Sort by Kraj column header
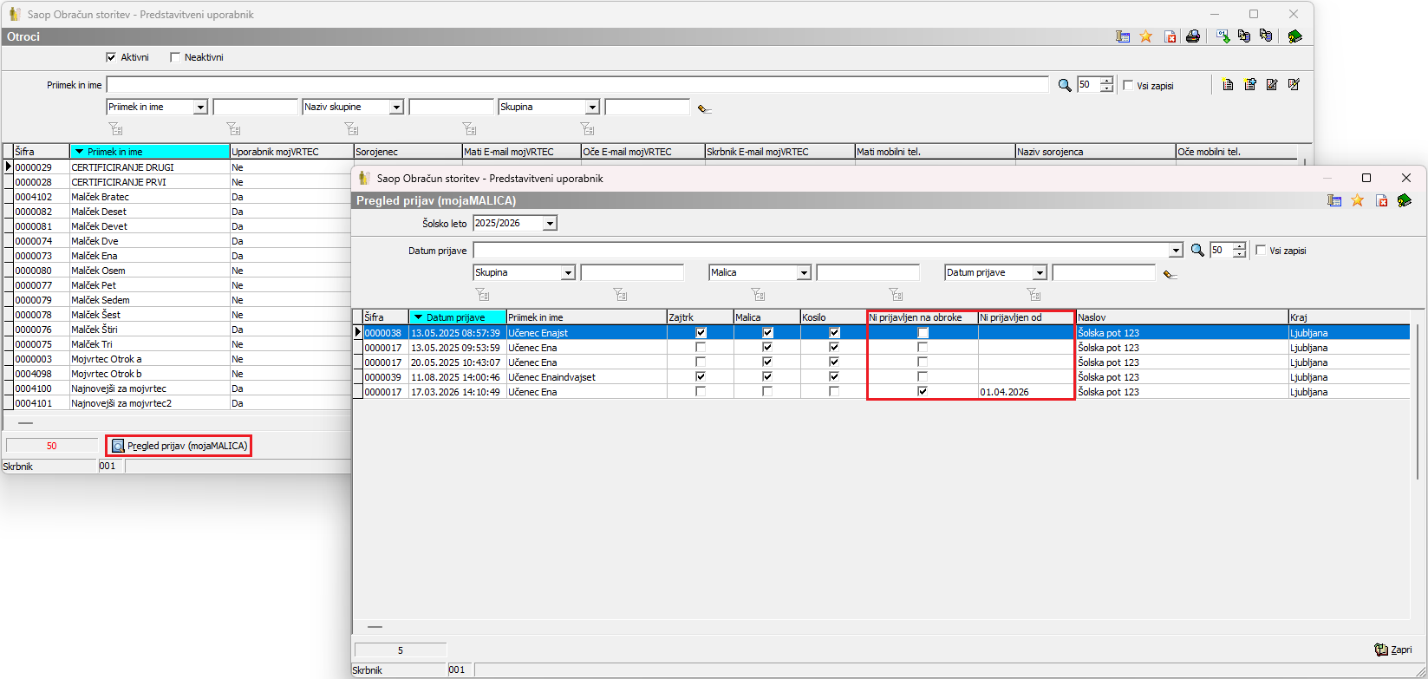 coord(1348,317)
